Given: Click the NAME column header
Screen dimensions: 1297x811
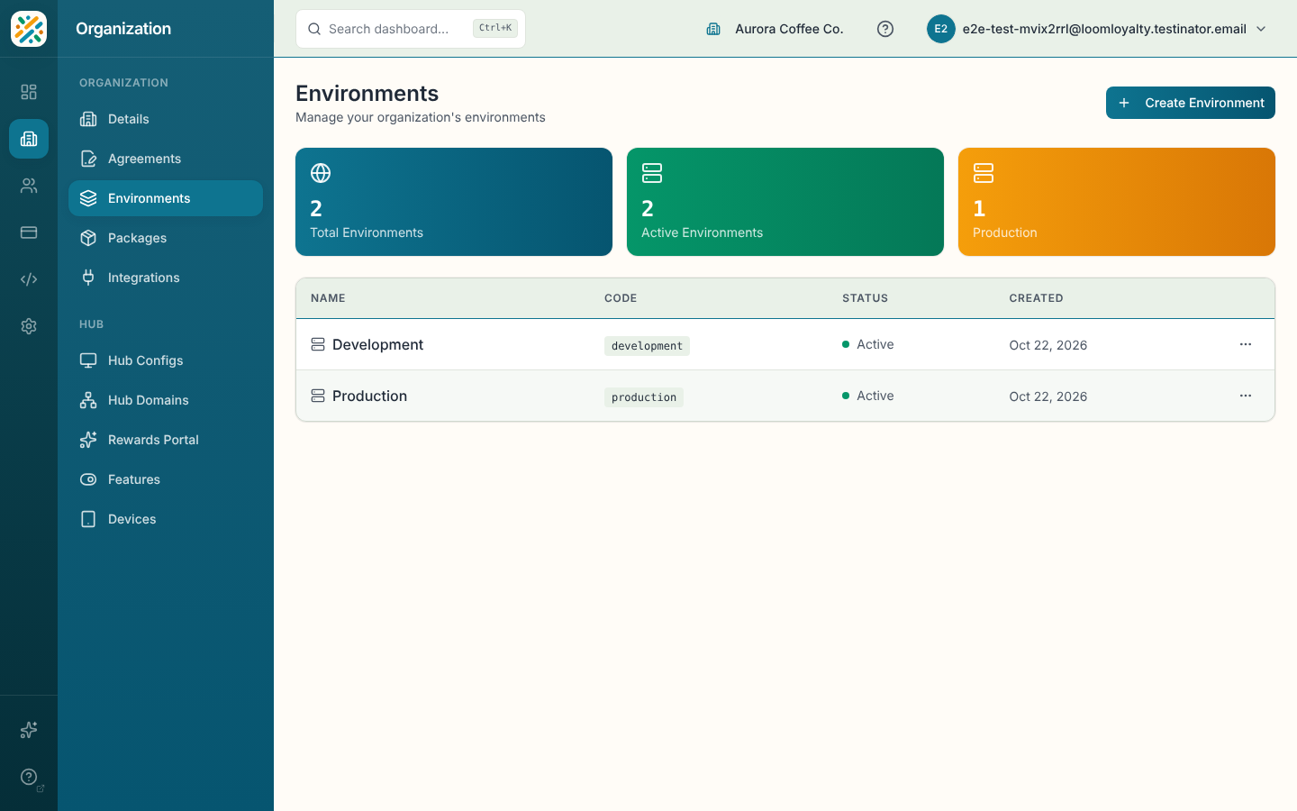Looking at the screenshot, I should (328, 298).
